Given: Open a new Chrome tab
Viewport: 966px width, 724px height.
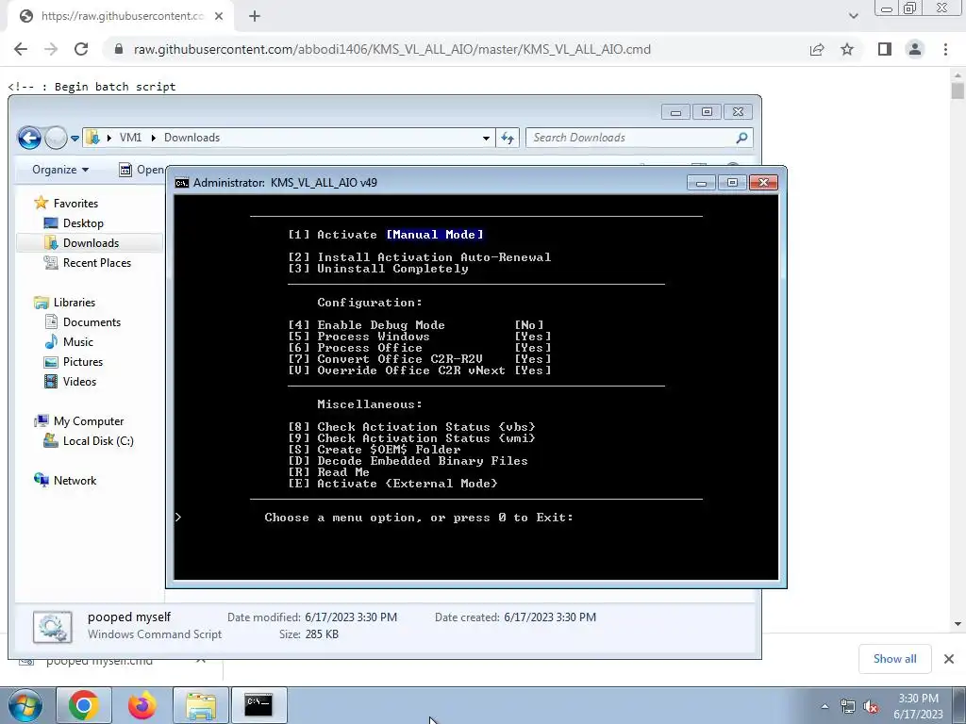Looking at the screenshot, I should [255, 16].
